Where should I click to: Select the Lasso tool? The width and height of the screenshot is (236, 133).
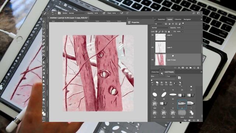[44, 29]
